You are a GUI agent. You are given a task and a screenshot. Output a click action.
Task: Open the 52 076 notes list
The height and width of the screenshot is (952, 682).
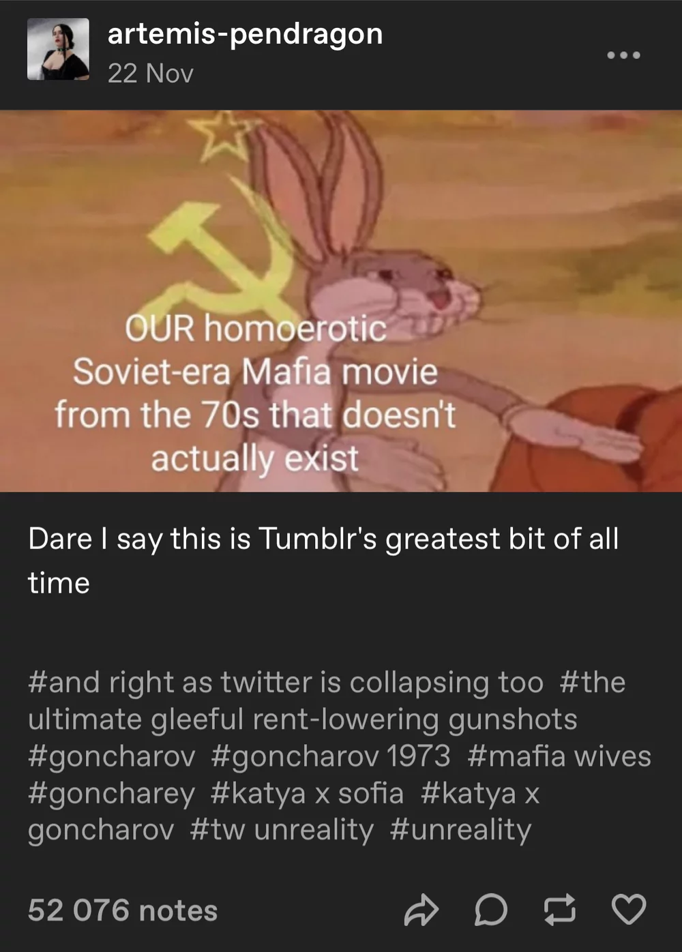pos(123,910)
